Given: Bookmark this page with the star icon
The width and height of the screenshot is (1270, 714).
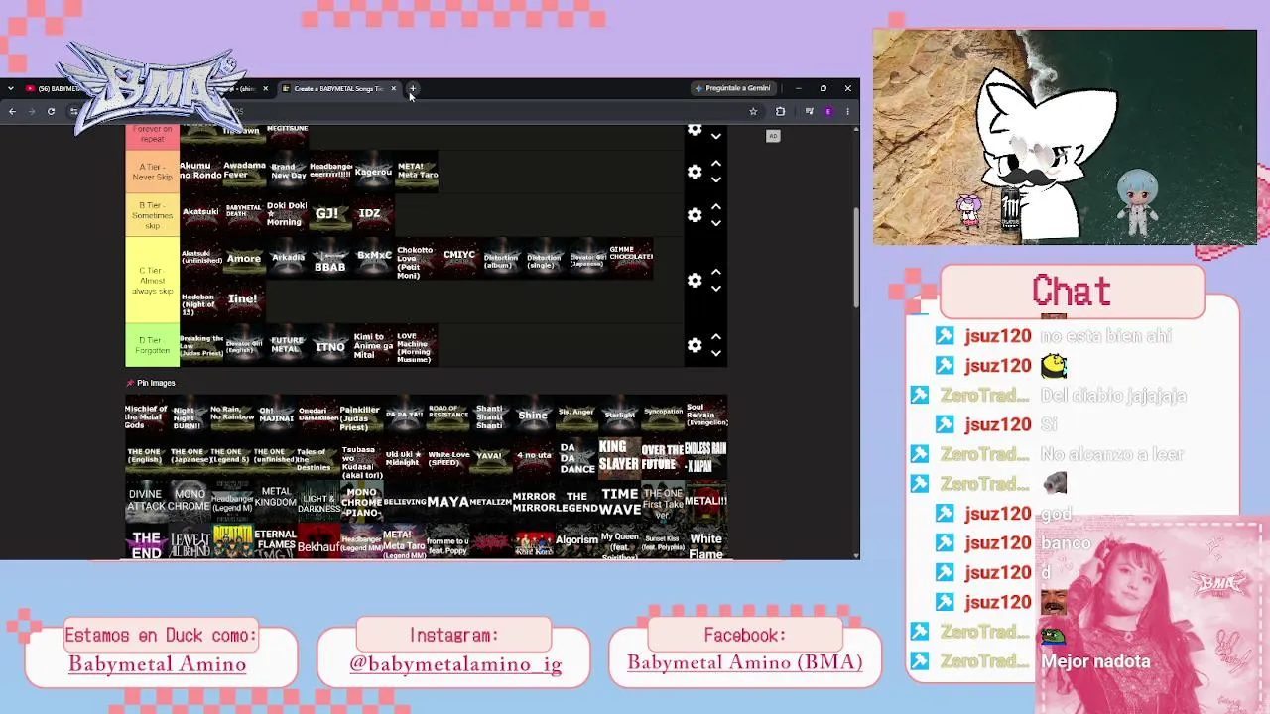Looking at the screenshot, I should point(753,111).
